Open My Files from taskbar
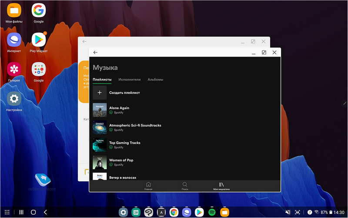Image resolution: width=348 pixels, height=218 pixels. (x=224, y=212)
